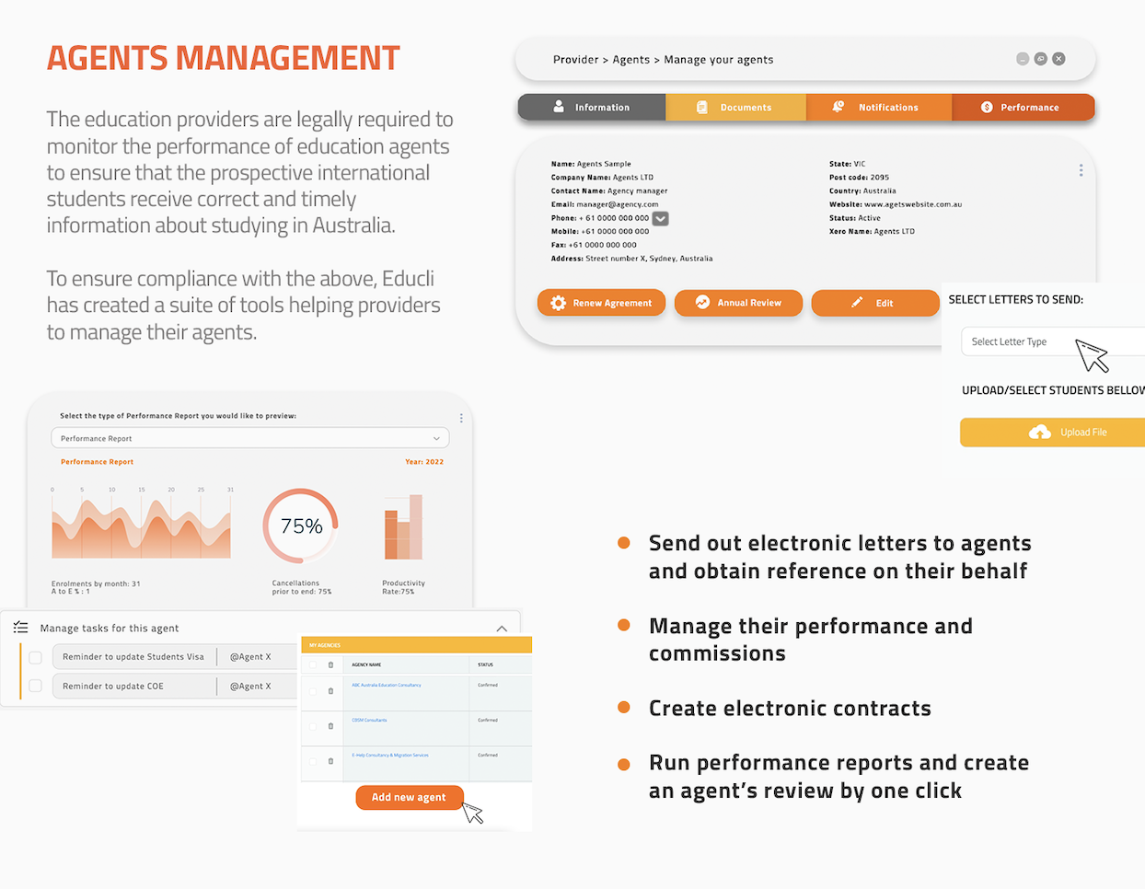This screenshot has height=889, width=1145.
Task: Click the cloud upload icon on Upload File
Action: click(x=1039, y=433)
